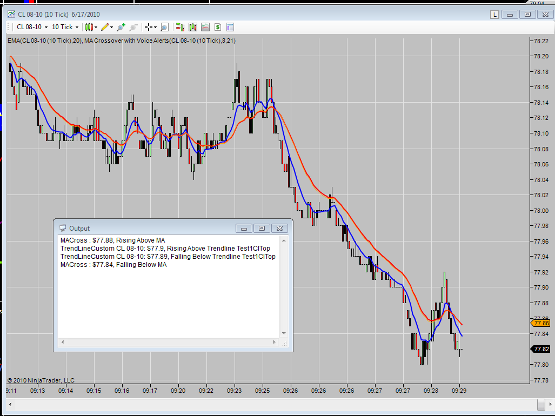This screenshot has height=416, width=555.
Task: Click the Output window resize grip
Action: 284,343
